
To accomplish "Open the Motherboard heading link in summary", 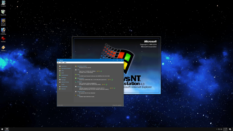I will [x=81, y=78].
